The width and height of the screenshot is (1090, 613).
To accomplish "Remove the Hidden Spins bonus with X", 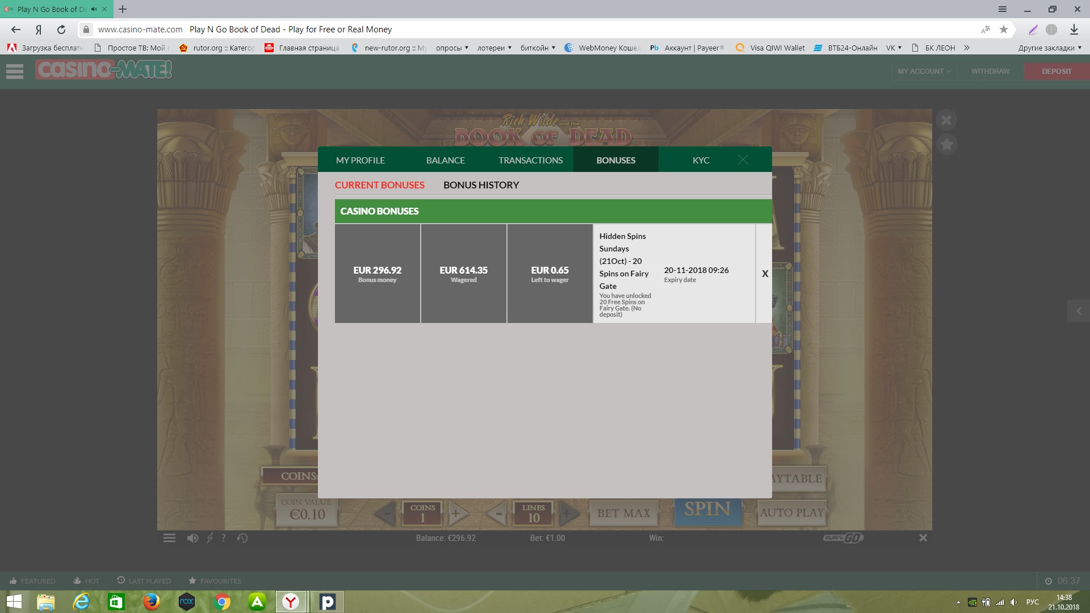I will [765, 274].
